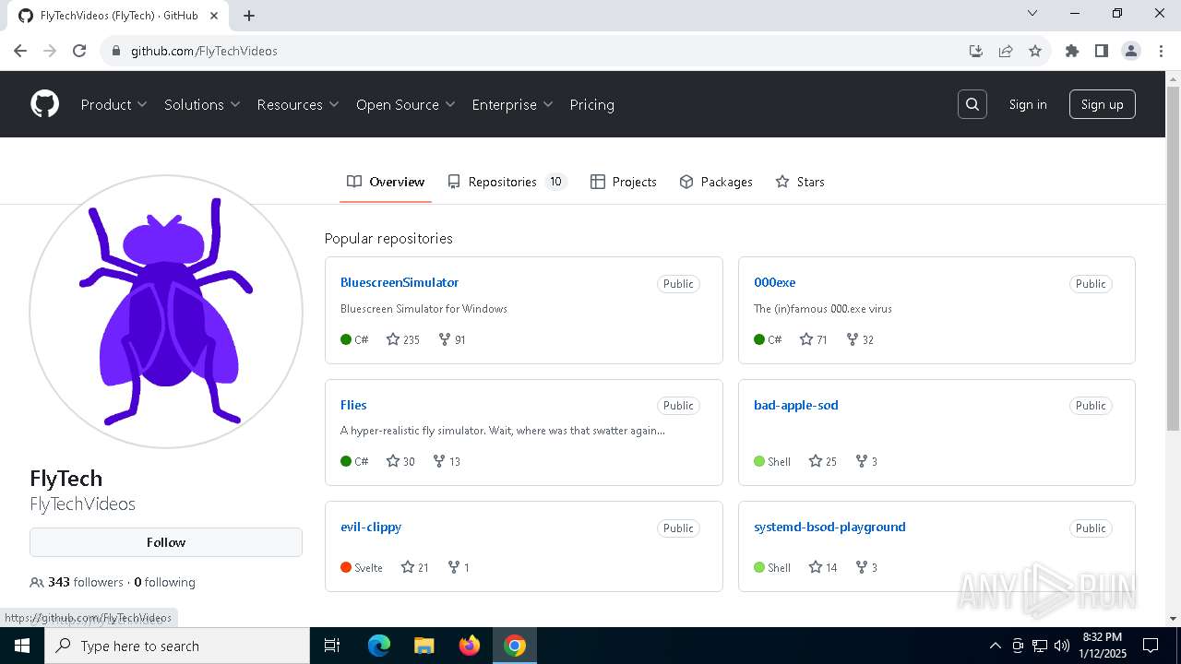View the 0 following list
Image resolution: width=1181 pixels, height=664 pixels.
[165, 582]
